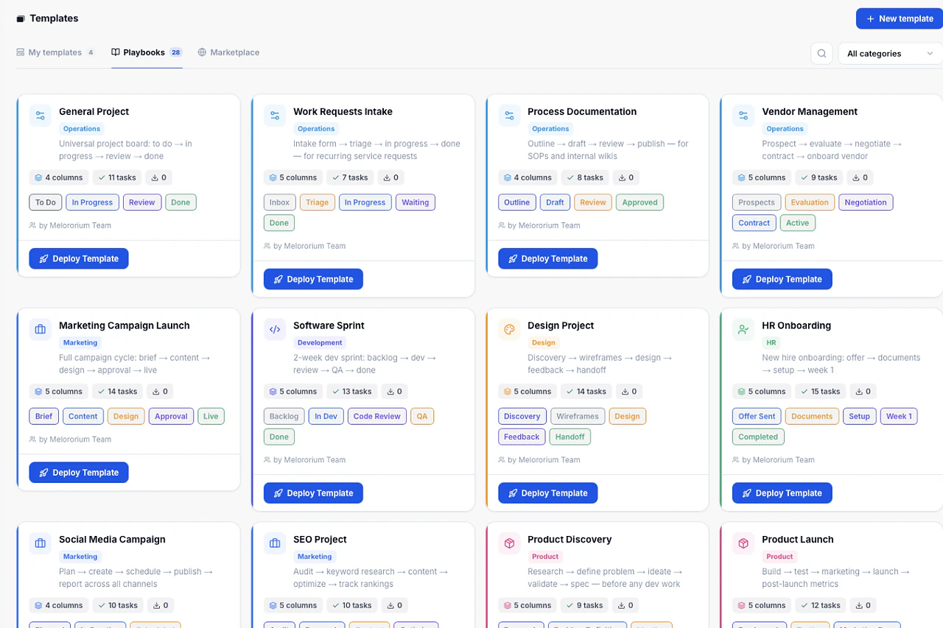Click Product Discovery's Product category badge
The image size is (943, 628).
[x=545, y=557]
